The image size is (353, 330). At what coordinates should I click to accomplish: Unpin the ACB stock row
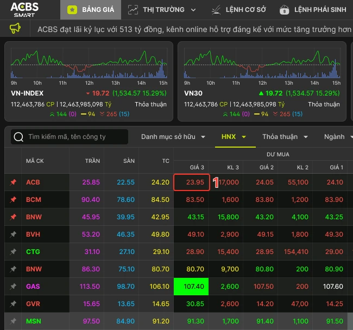pos(13,182)
